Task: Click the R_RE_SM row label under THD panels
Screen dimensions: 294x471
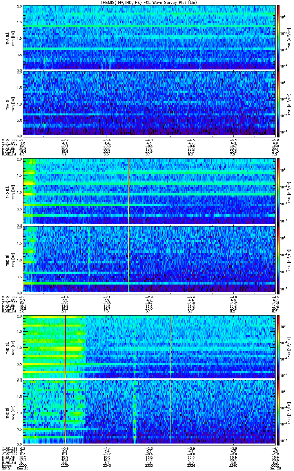Action: [9, 311]
